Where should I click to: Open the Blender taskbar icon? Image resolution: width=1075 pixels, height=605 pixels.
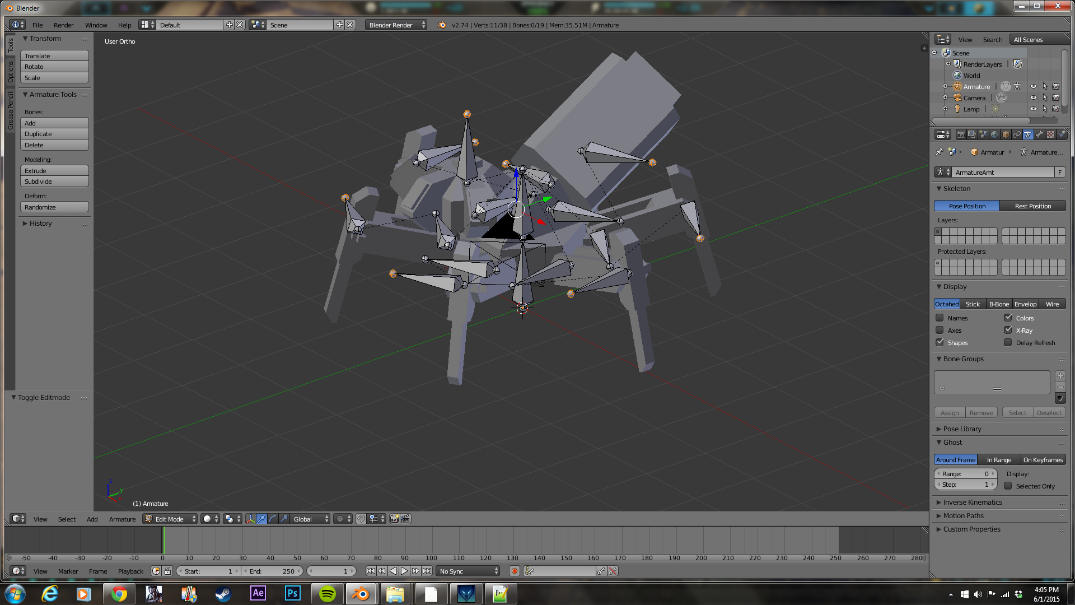click(361, 593)
